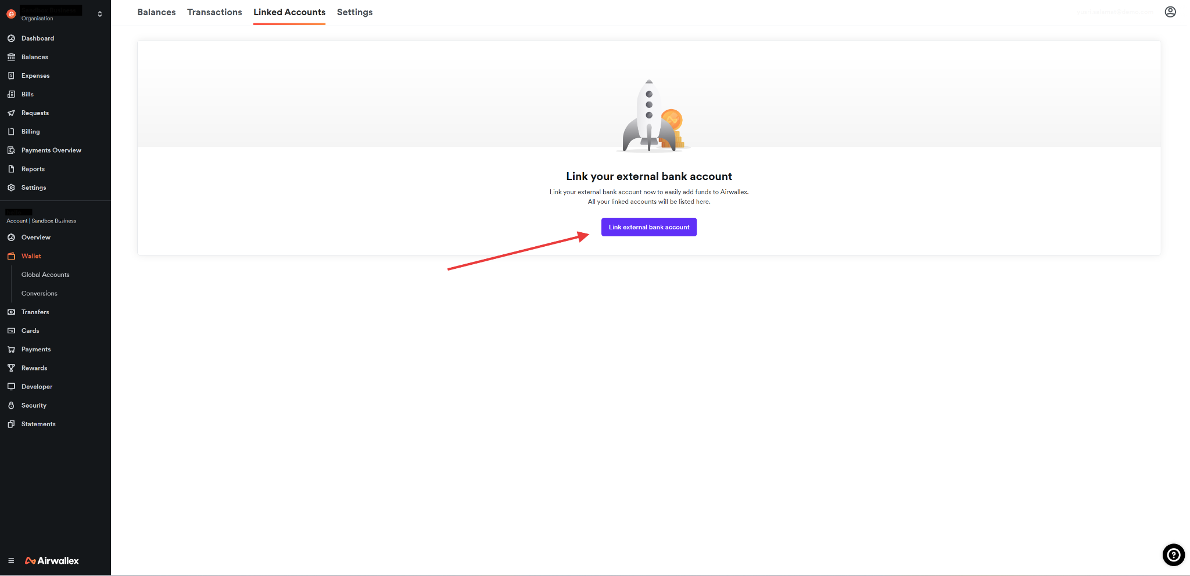Open the help question mark button
The width and height of the screenshot is (1190, 576).
click(1173, 555)
